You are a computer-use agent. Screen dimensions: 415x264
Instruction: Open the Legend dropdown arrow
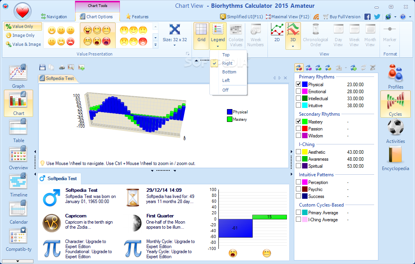coord(218,46)
